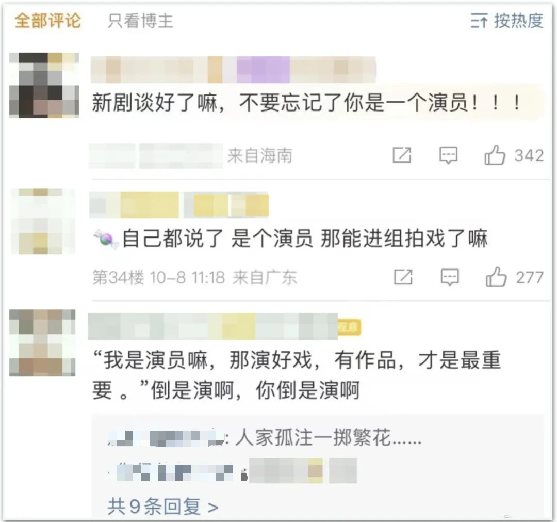The image size is (557, 522).
Task: Like the 34楼 comment with 277 likes
Action: tap(496, 277)
